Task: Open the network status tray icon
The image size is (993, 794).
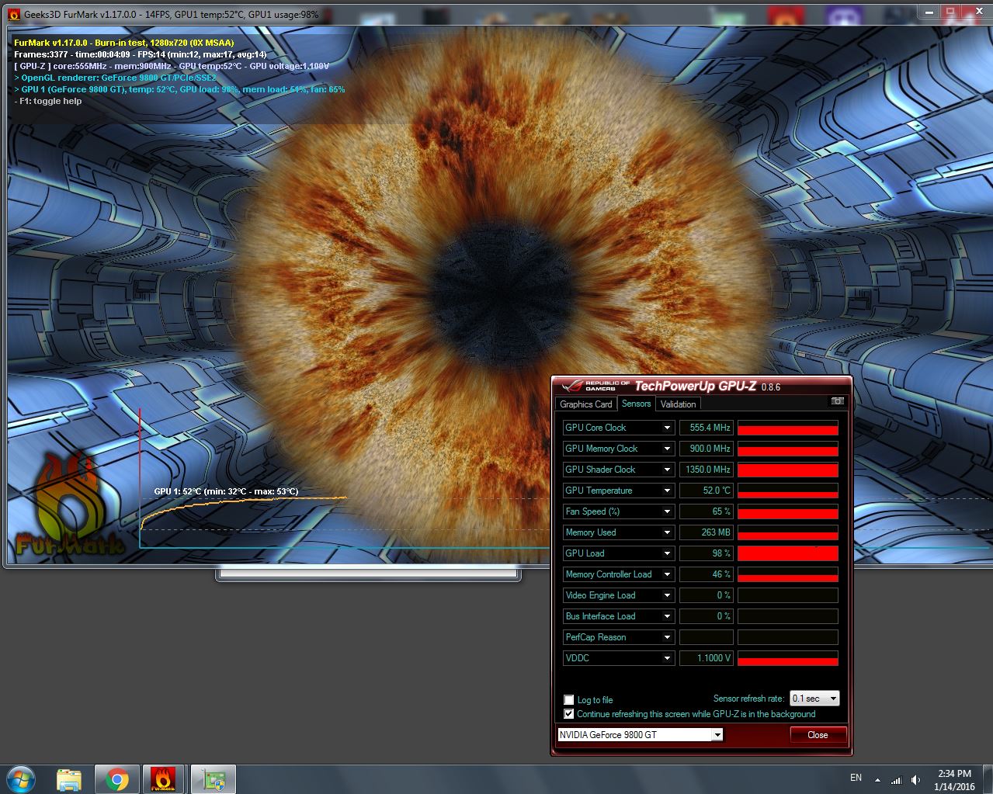Action: (x=897, y=780)
